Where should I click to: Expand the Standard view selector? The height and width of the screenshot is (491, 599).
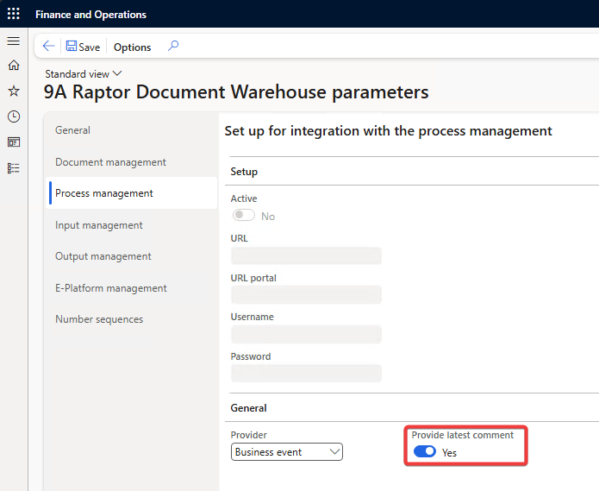point(84,74)
